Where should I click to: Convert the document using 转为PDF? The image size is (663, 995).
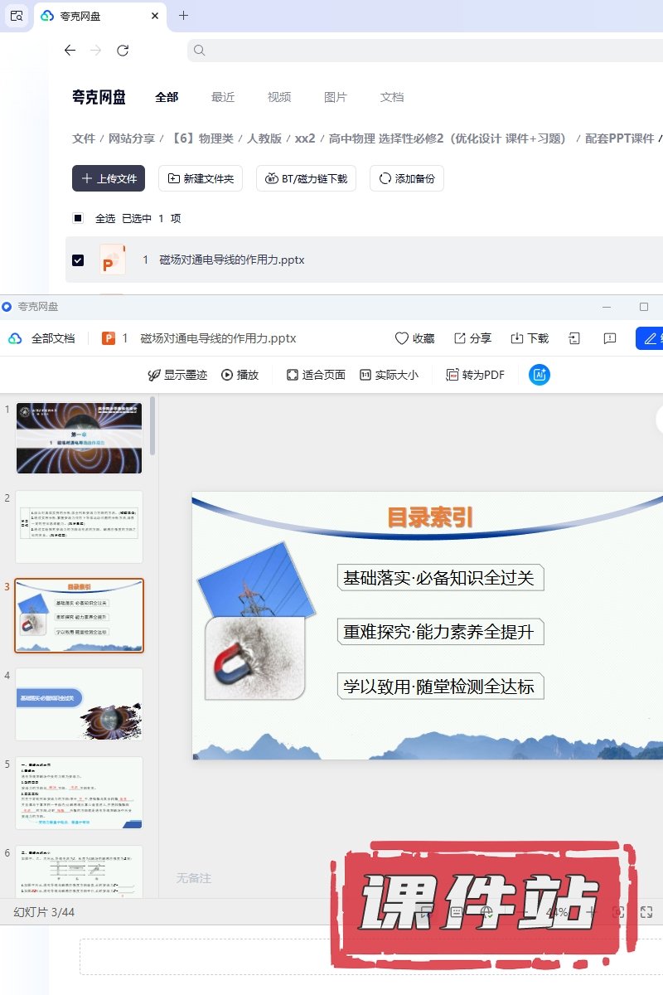475,375
